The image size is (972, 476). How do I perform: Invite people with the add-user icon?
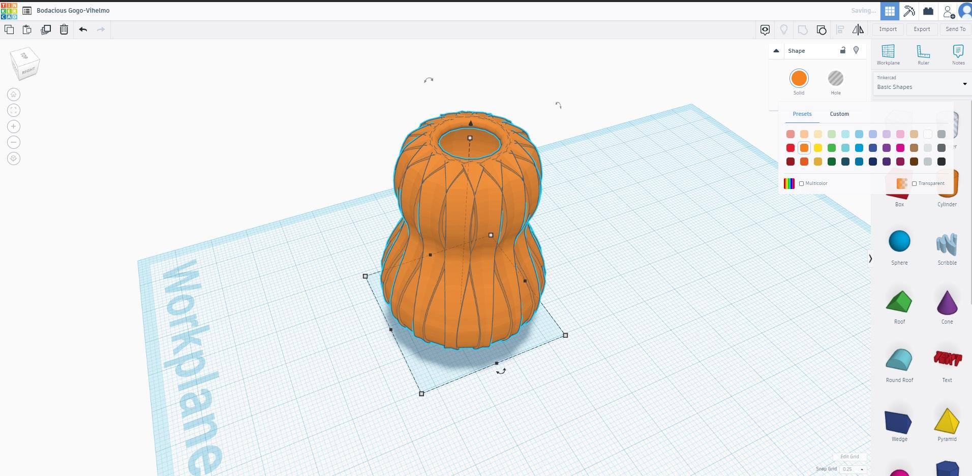[948, 11]
